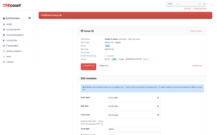Focus the Close date field
The height and width of the screenshot is (135, 217).
click(134, 115)
